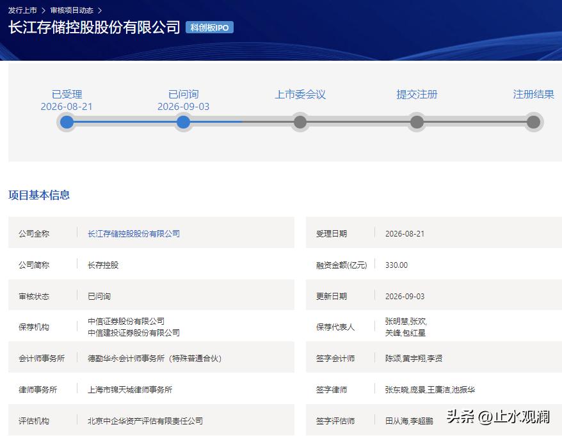Click the 融资金额(亿元) field label
Image resolution: width=562 pixels, height=436 pixels.
pos(341,265)
